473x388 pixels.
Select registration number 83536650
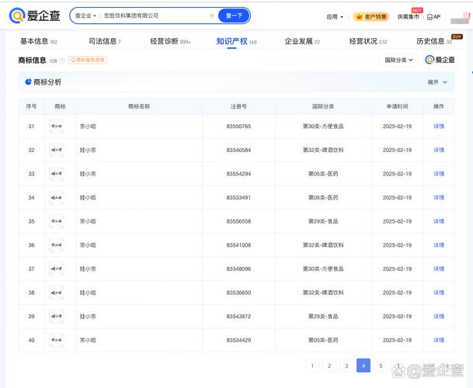click(x=238, y=293)
